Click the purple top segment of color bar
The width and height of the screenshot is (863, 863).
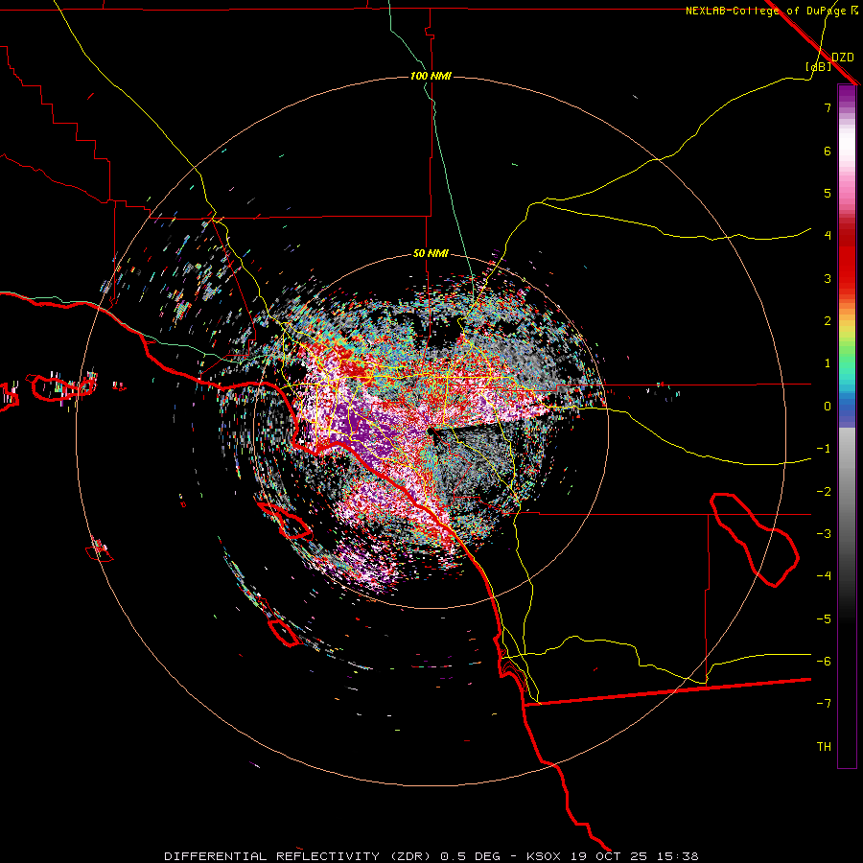click(847, 95)
